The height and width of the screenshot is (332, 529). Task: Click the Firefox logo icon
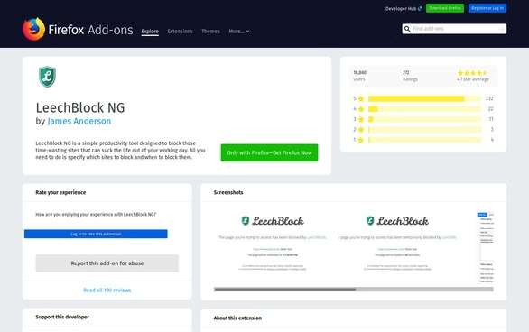click(33, 29)
